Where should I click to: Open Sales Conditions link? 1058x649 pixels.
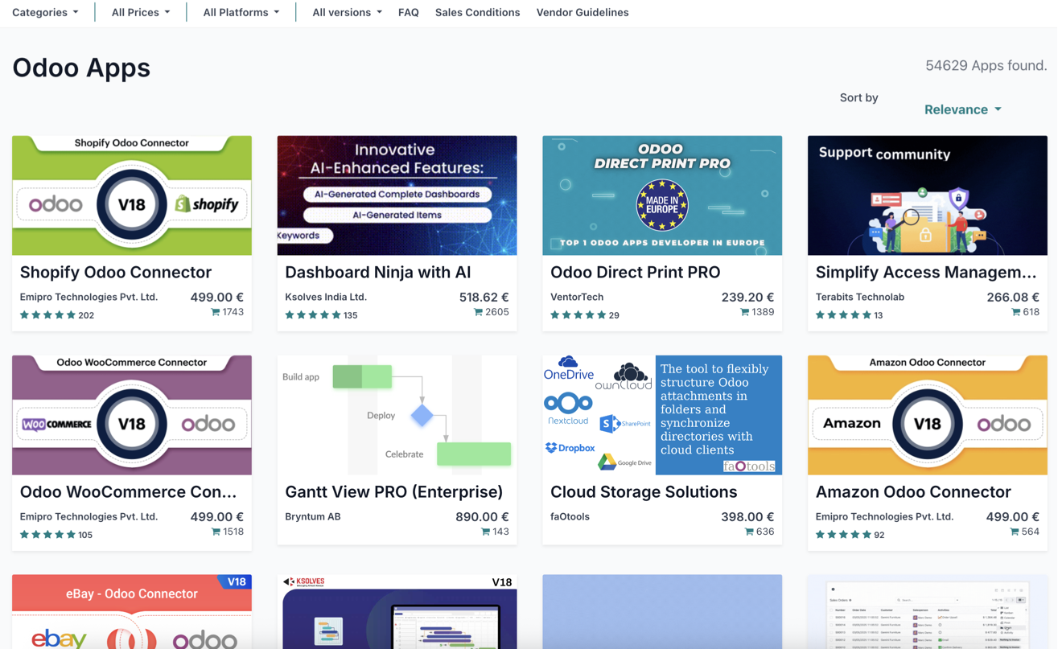coord(477,12)
